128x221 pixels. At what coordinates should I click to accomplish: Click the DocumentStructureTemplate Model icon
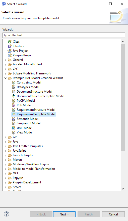click(x=14, y=96)
